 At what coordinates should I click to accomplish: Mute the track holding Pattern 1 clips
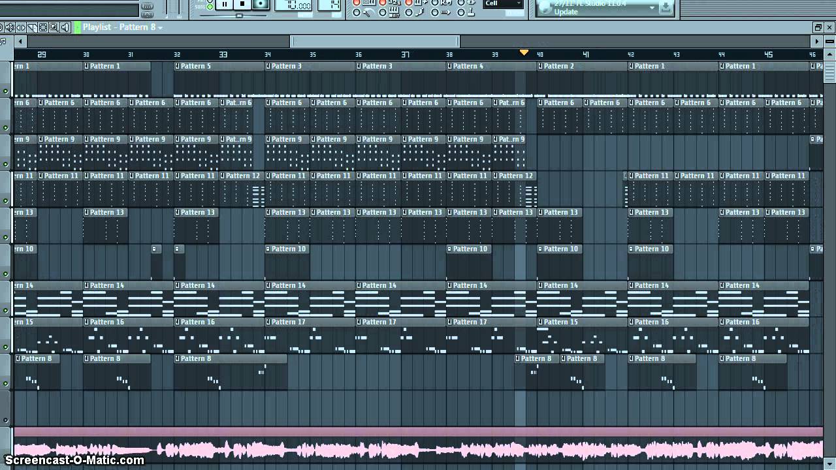7,91
